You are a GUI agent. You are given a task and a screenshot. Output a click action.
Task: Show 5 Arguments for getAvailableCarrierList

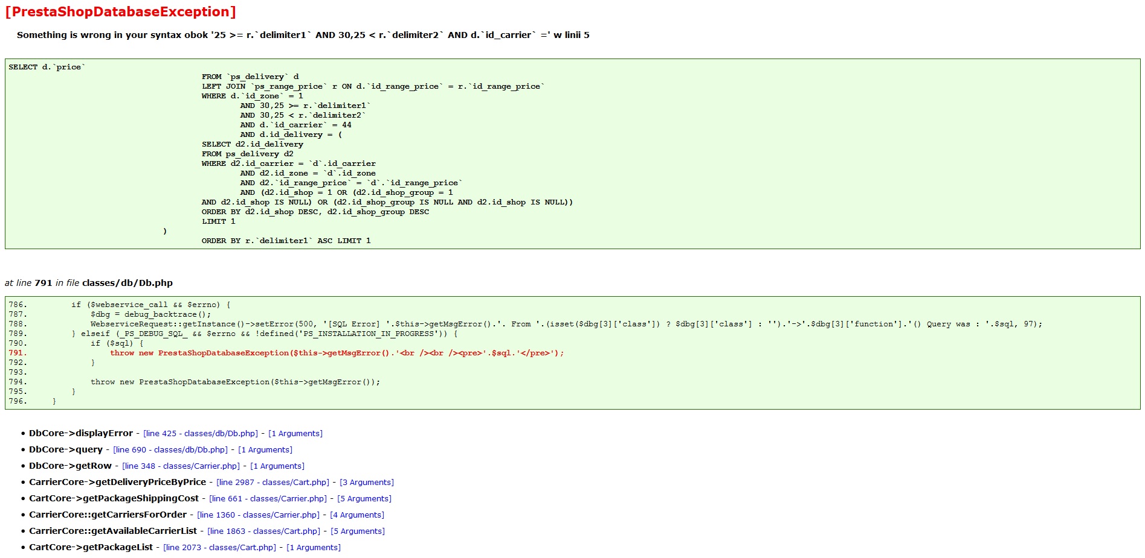358,531
